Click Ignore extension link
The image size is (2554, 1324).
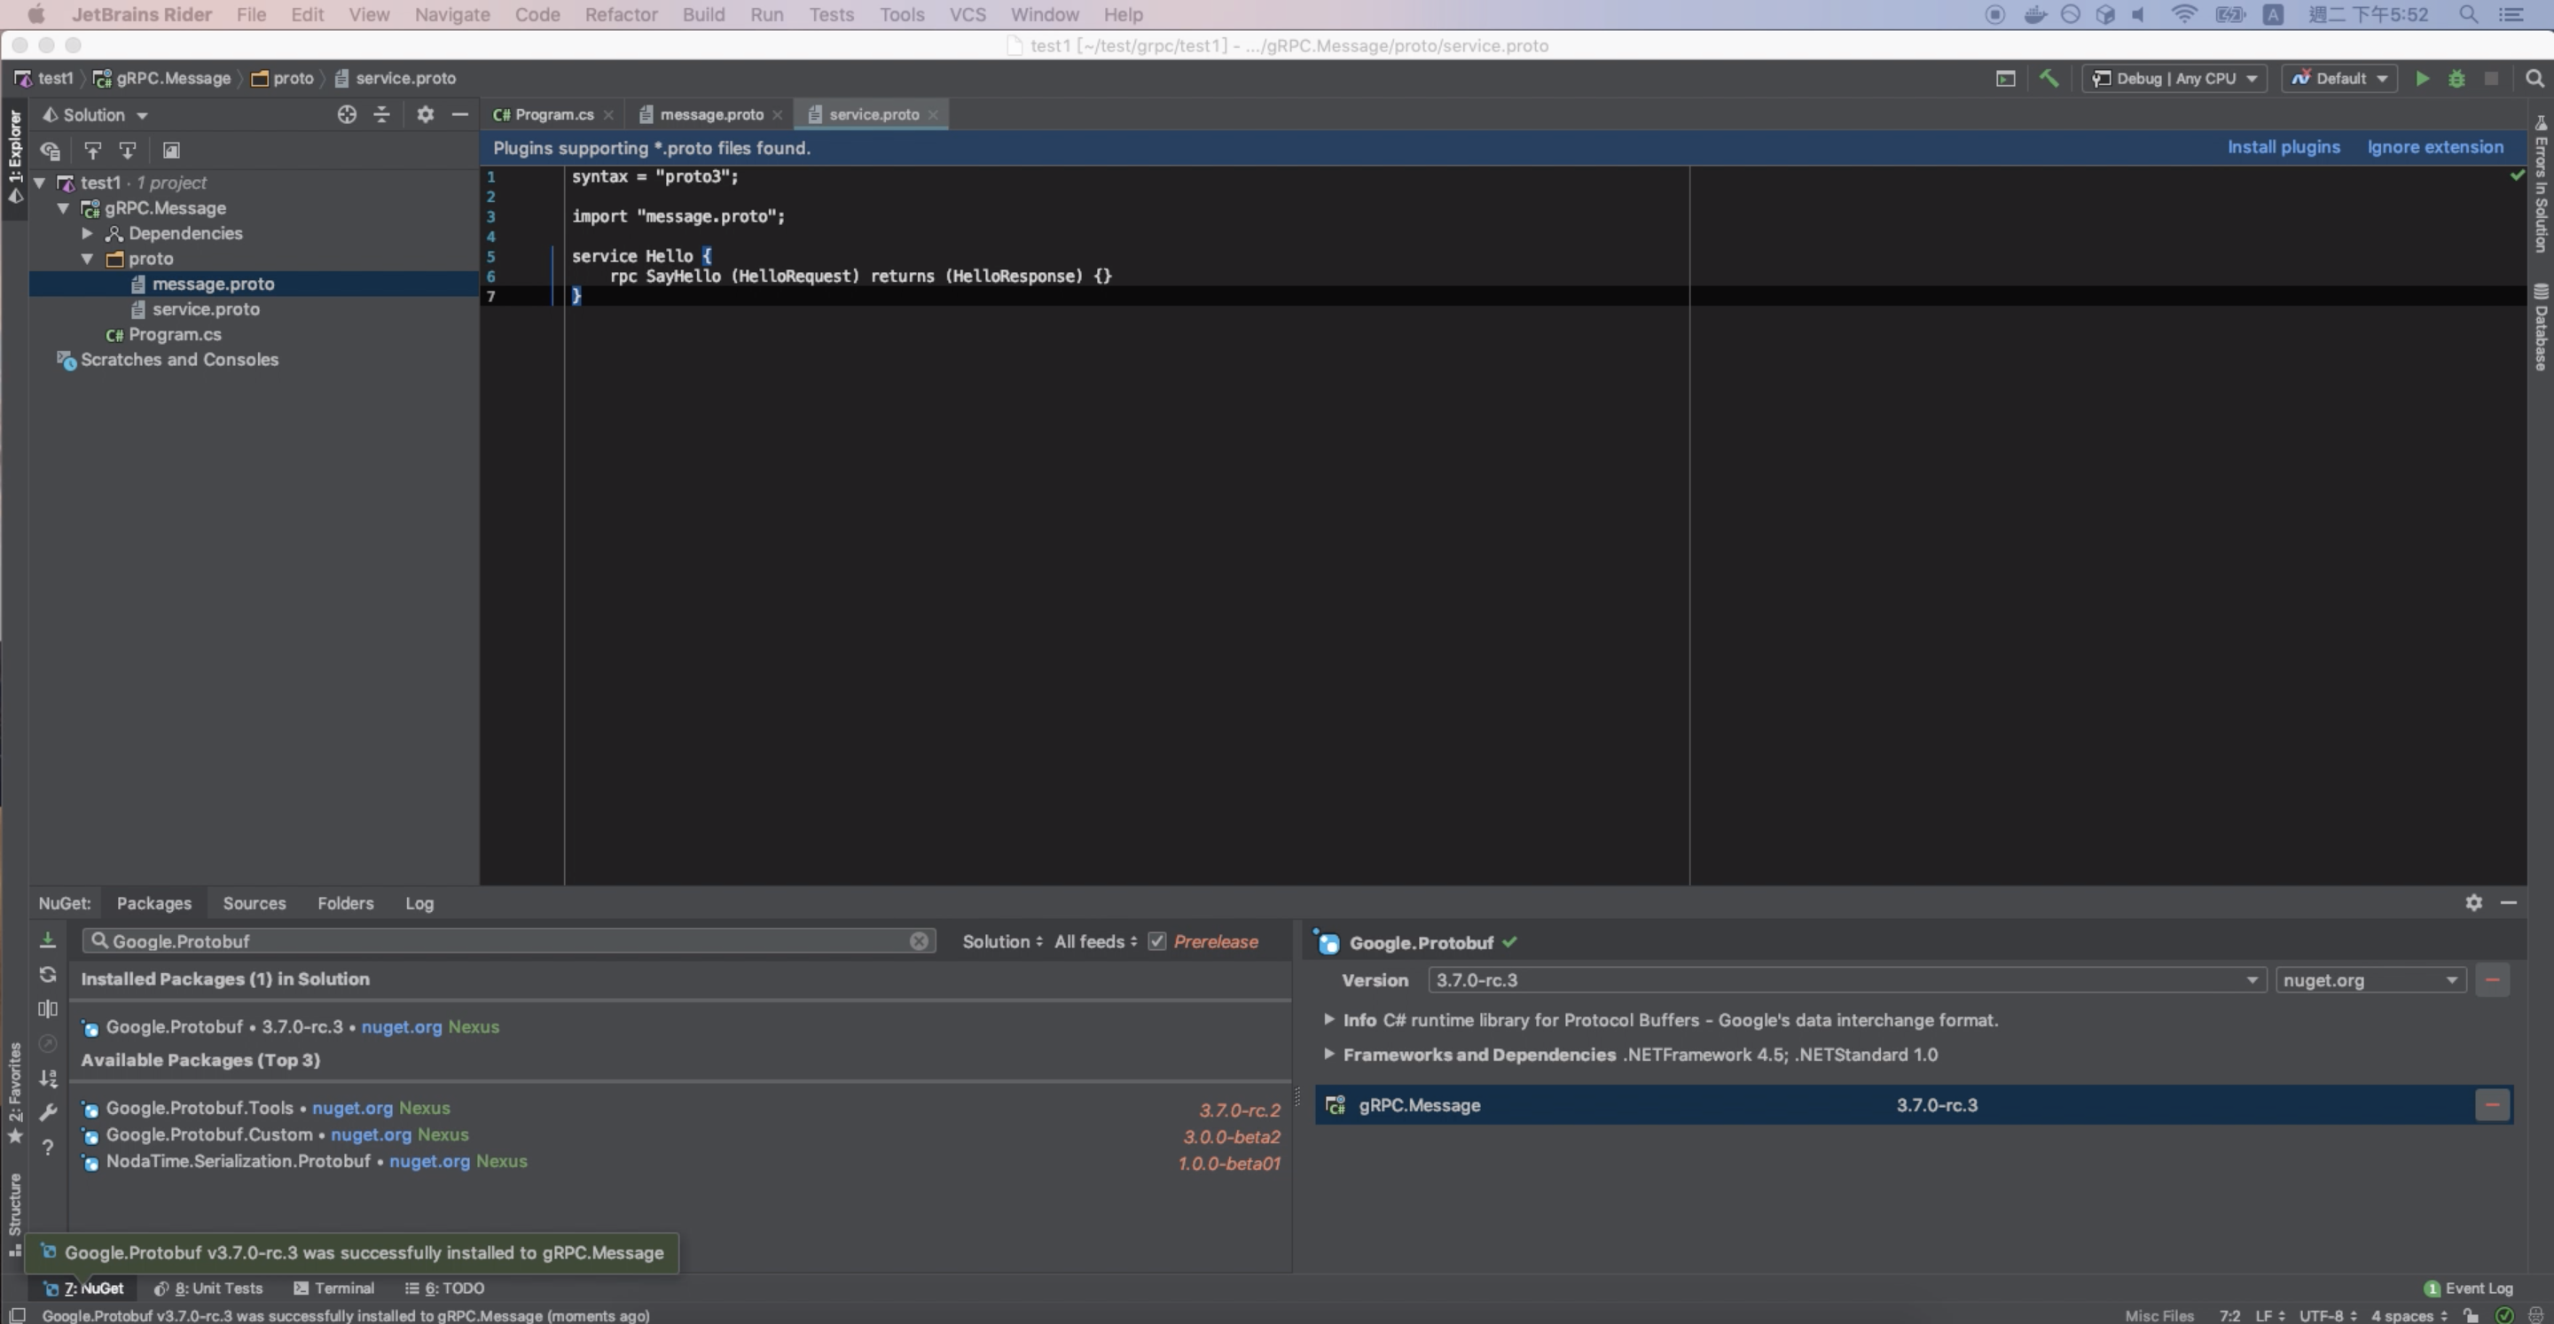coord(2435,147)
